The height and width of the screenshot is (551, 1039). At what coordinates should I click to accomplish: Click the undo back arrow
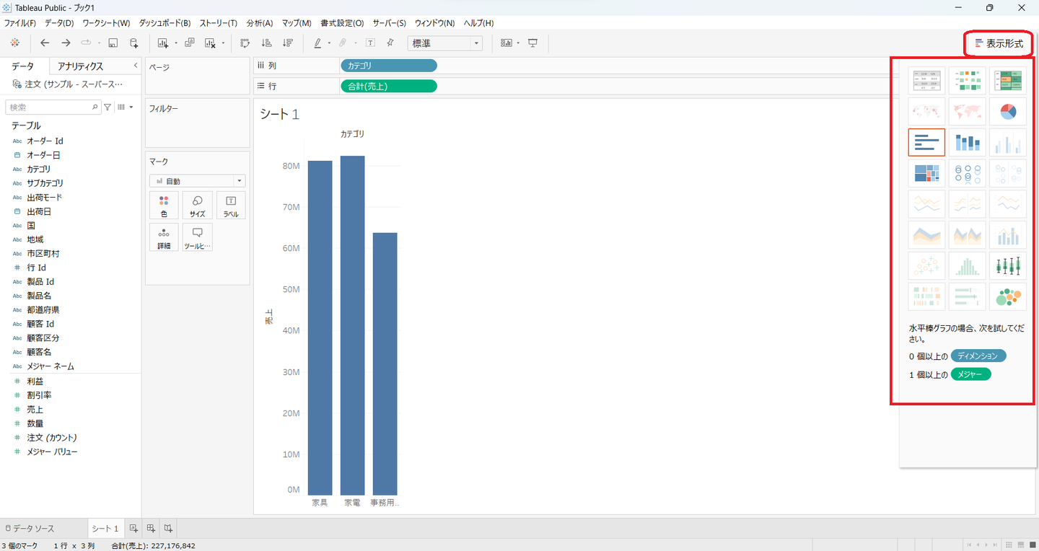(45, 43)
